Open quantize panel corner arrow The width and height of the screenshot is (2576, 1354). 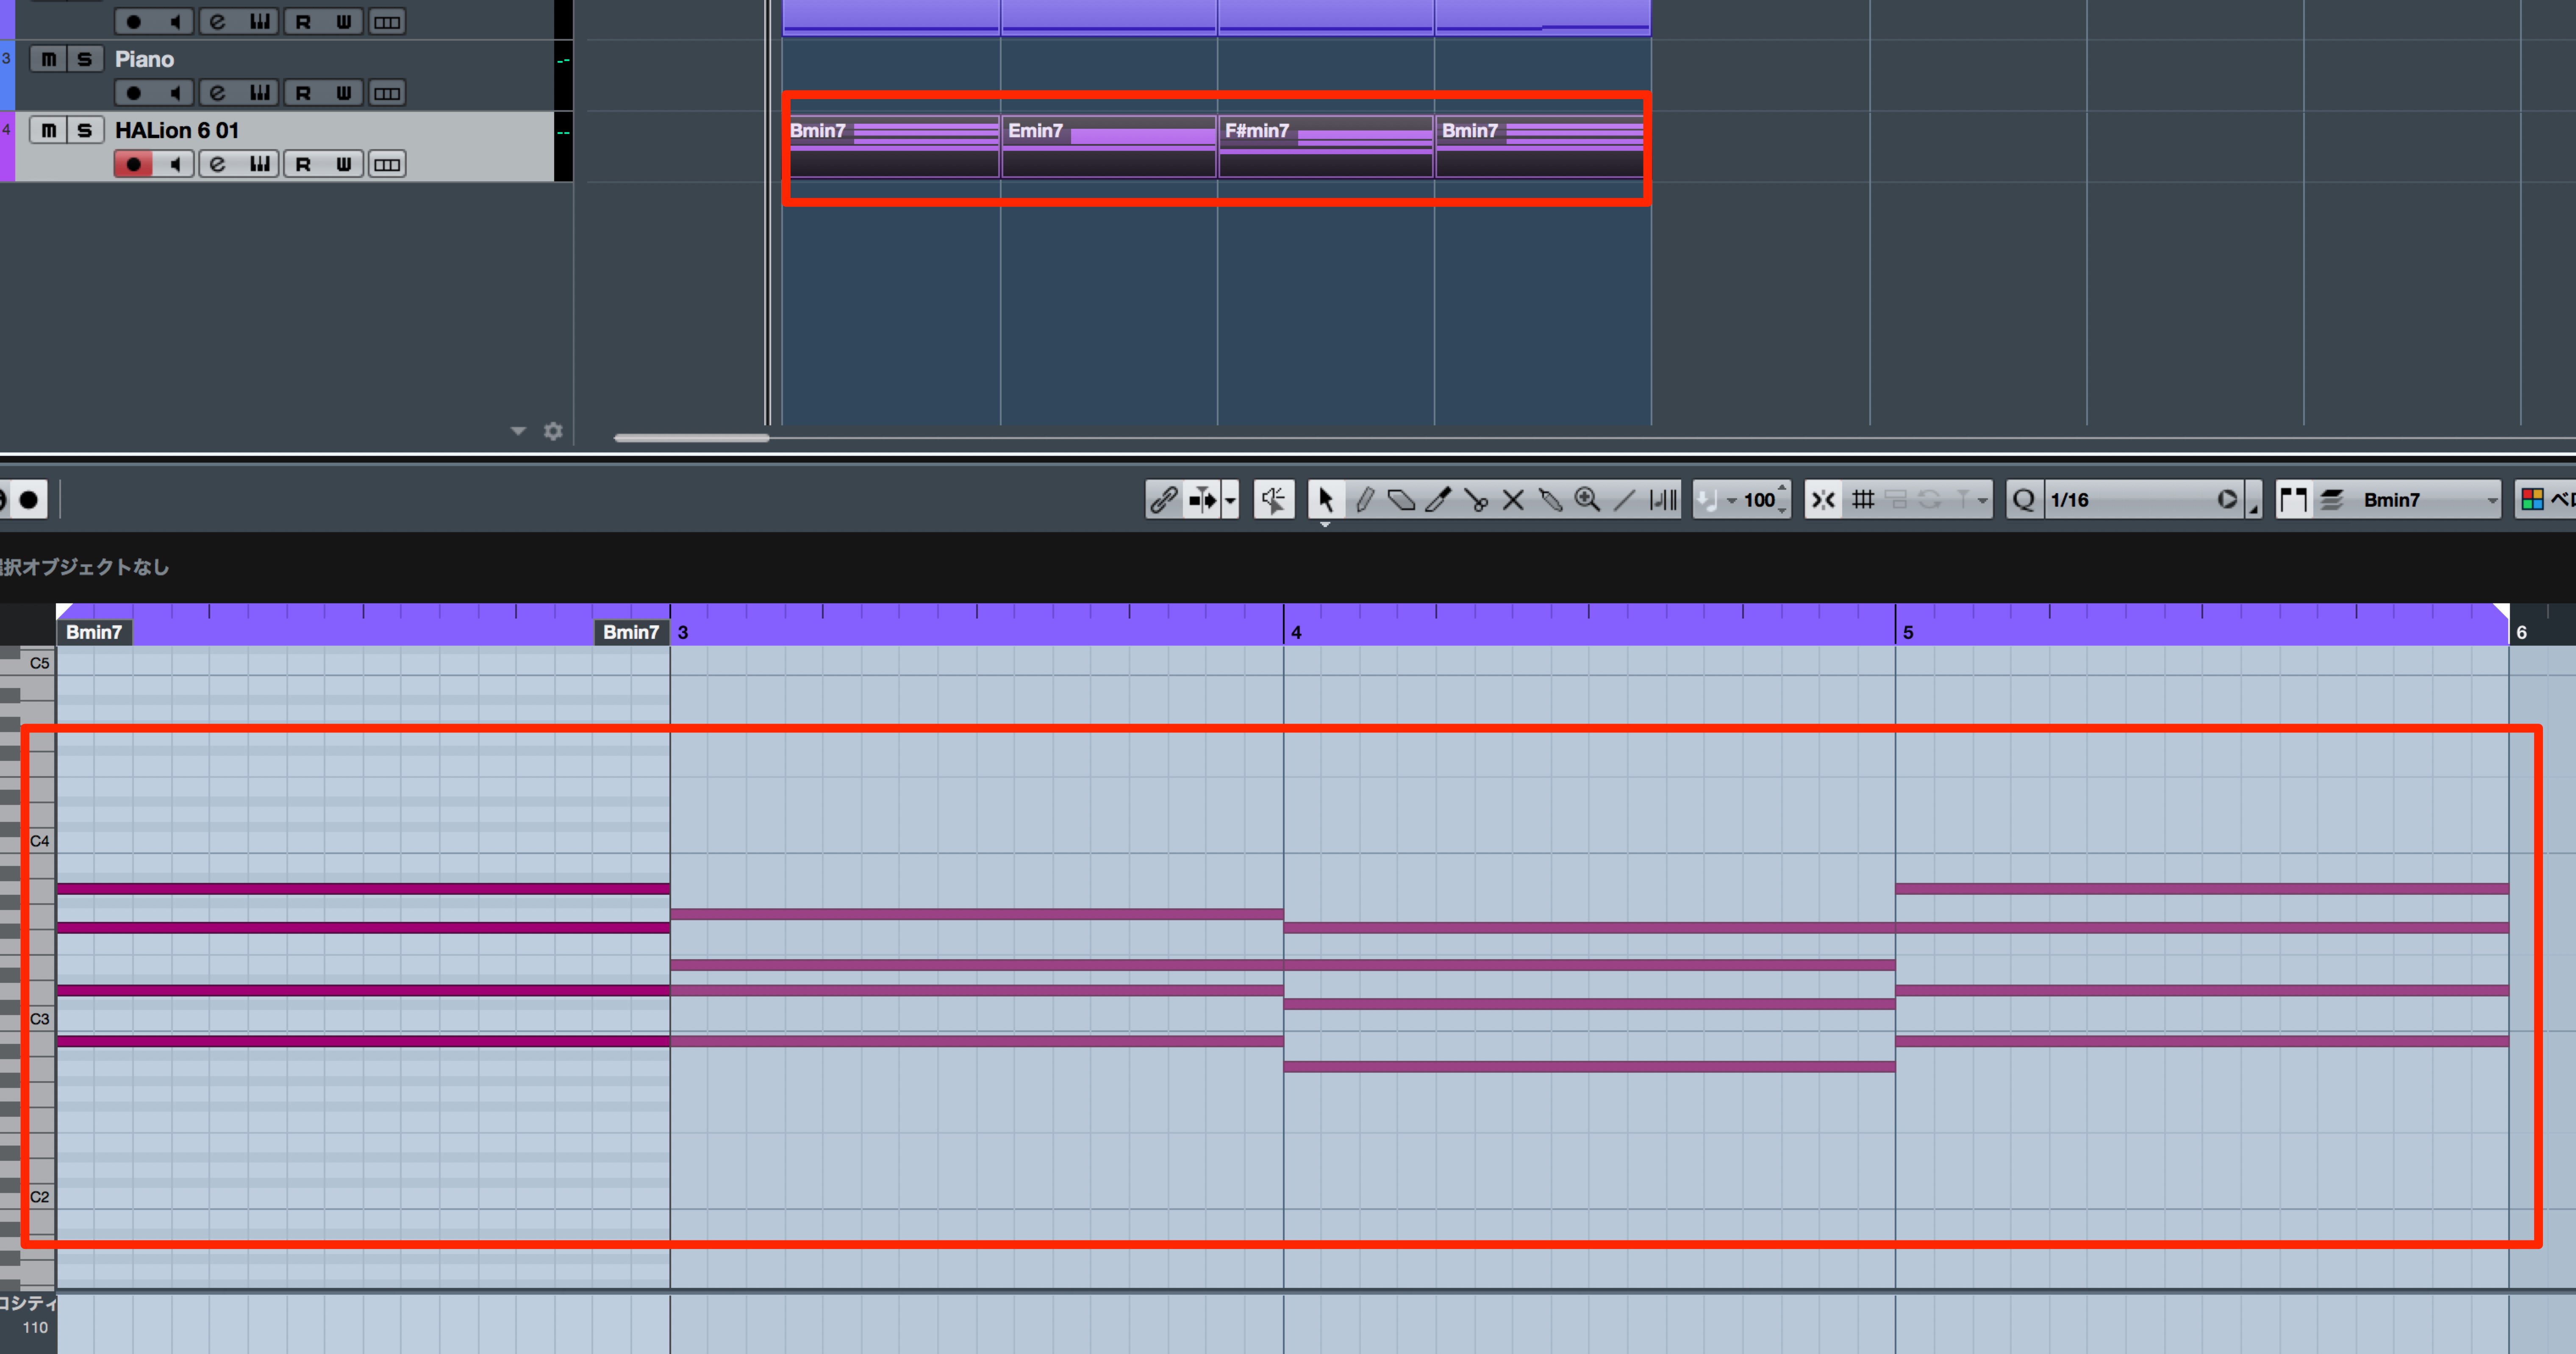click(x=2253, y=508)
